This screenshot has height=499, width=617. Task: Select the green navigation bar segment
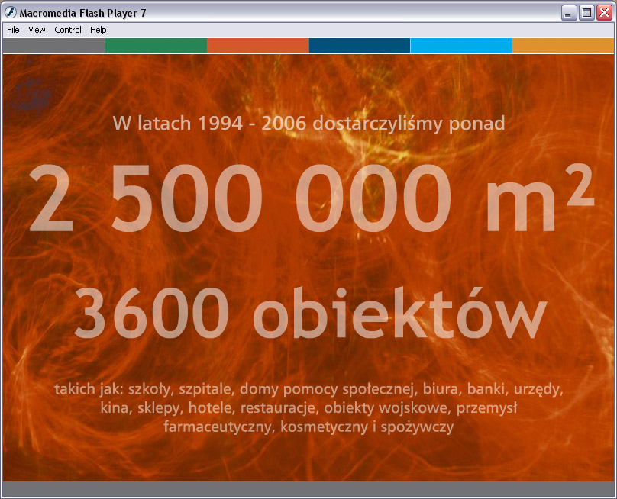(157, 46)
